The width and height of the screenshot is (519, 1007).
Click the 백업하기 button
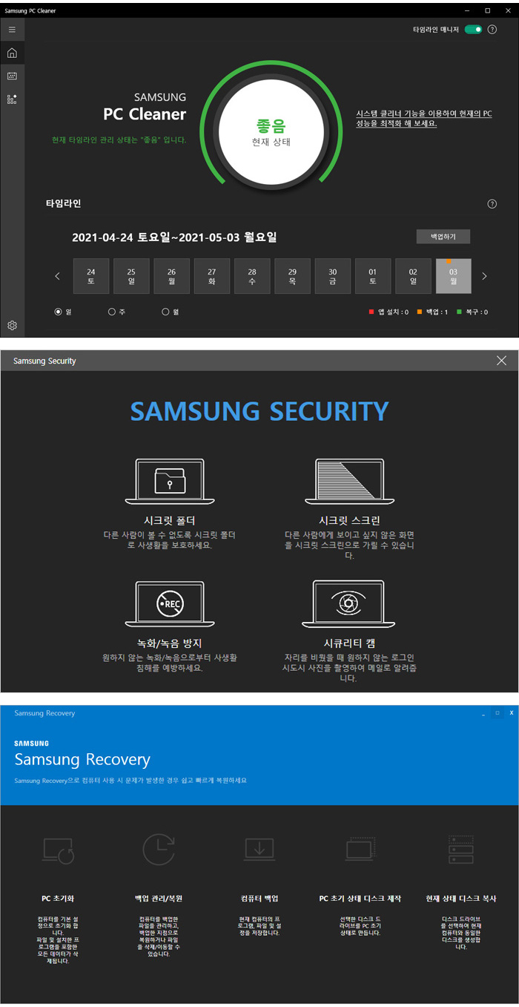pos(443,237)
